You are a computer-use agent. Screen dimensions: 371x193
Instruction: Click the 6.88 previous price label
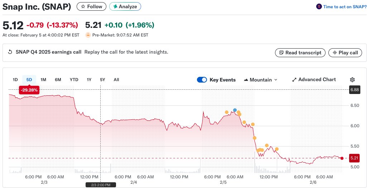point(355,90)
